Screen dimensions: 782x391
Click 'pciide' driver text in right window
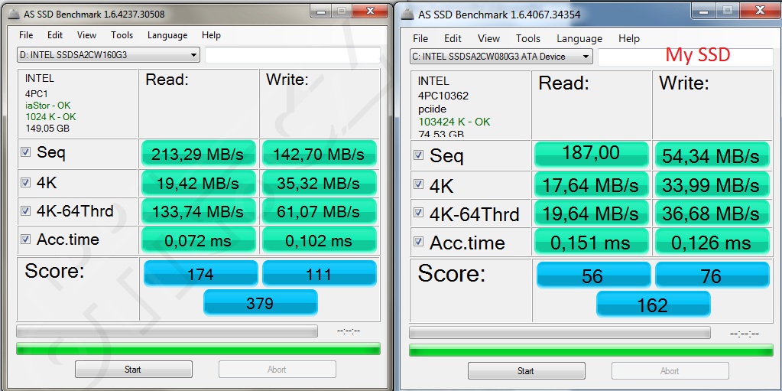[x=432, y=109]
